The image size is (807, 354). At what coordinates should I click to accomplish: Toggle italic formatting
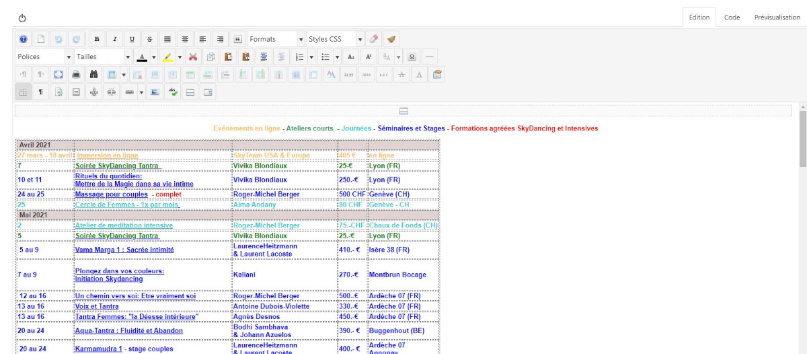point(114,39)
